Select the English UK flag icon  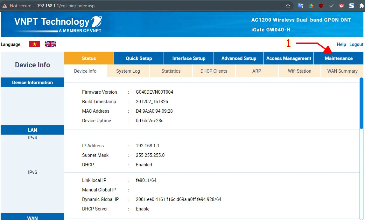[50, 44]
